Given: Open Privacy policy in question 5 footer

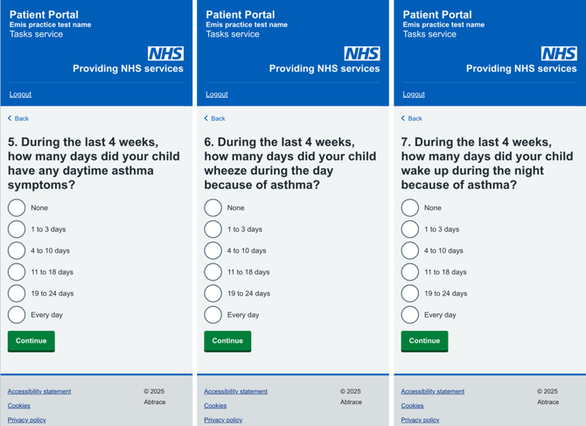Looking at the screenshot, I should pyautogui.click(x=27, y=420).
